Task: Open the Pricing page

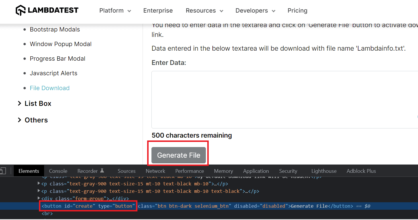Action: (297, 11)
